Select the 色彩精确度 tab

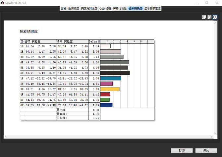[x=136, y=8]
